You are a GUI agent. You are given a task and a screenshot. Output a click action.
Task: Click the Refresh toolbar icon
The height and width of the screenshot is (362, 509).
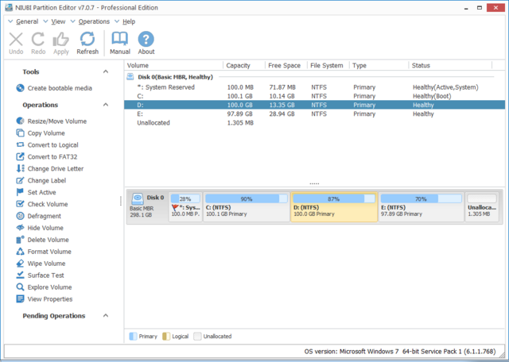tap(87, 39)
